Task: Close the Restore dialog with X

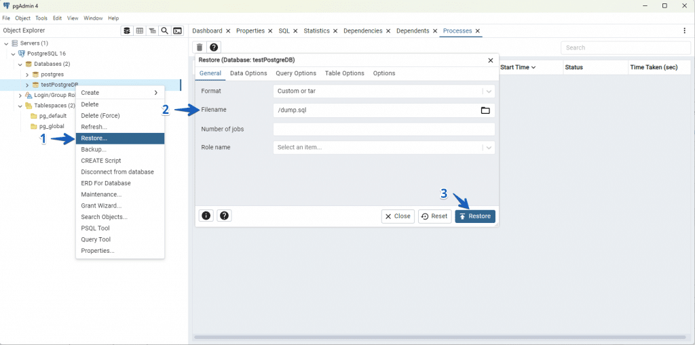Action: 491,60
